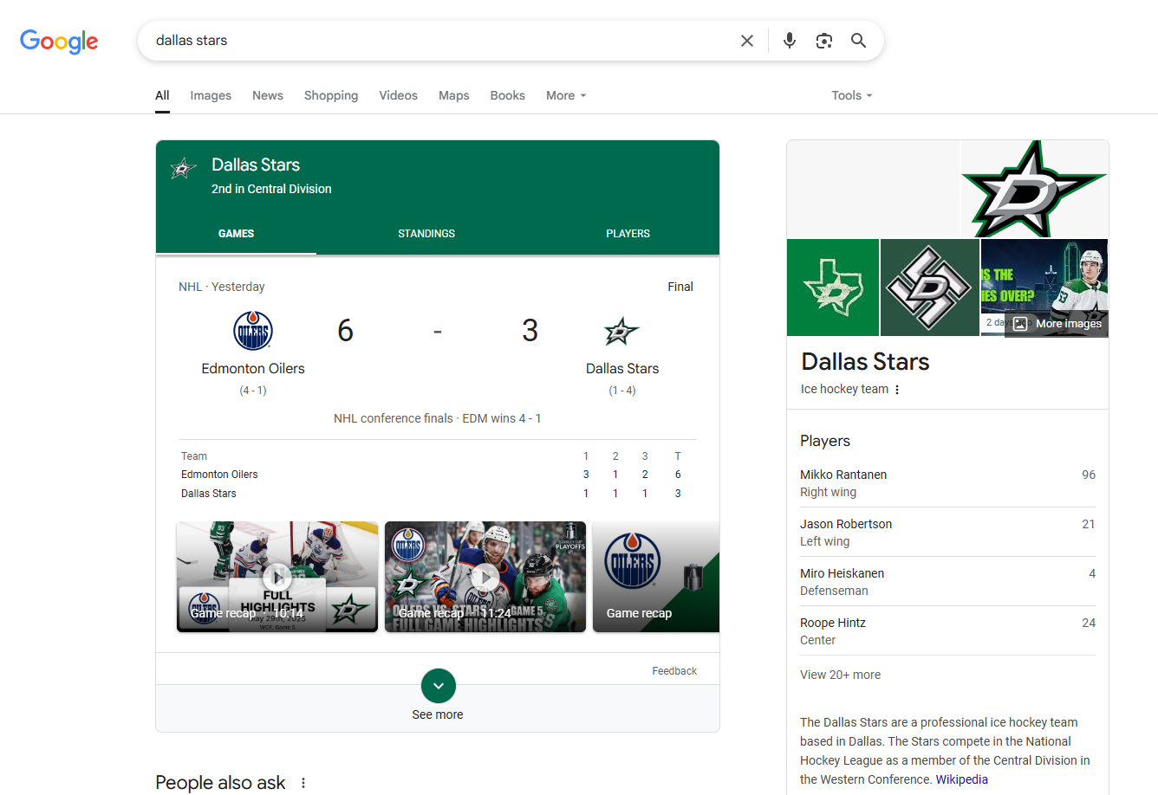Open People also ask options menu
This screenshot has width=1158, height=795.
coord(303,783)
